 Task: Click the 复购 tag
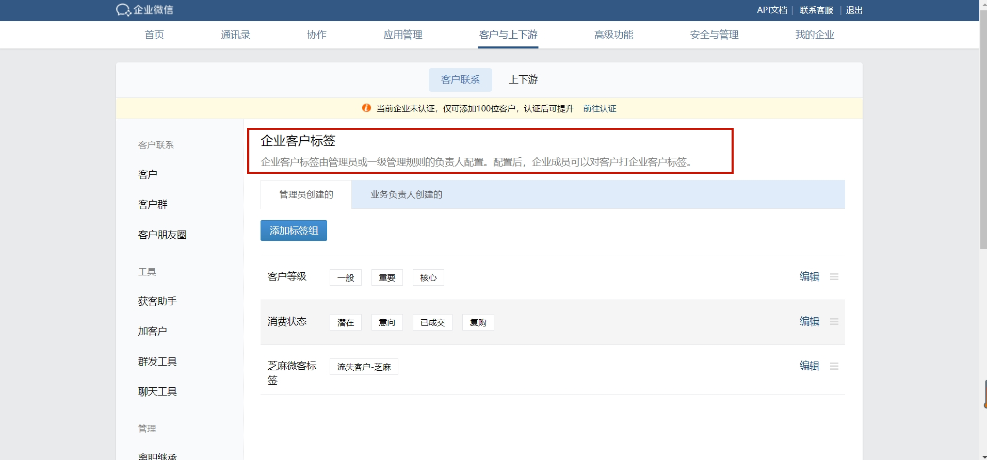coord(478,322)
